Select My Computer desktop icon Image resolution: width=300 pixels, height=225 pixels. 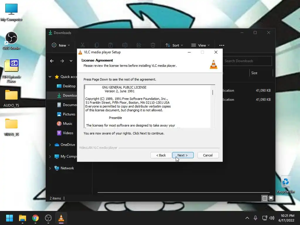11,12
